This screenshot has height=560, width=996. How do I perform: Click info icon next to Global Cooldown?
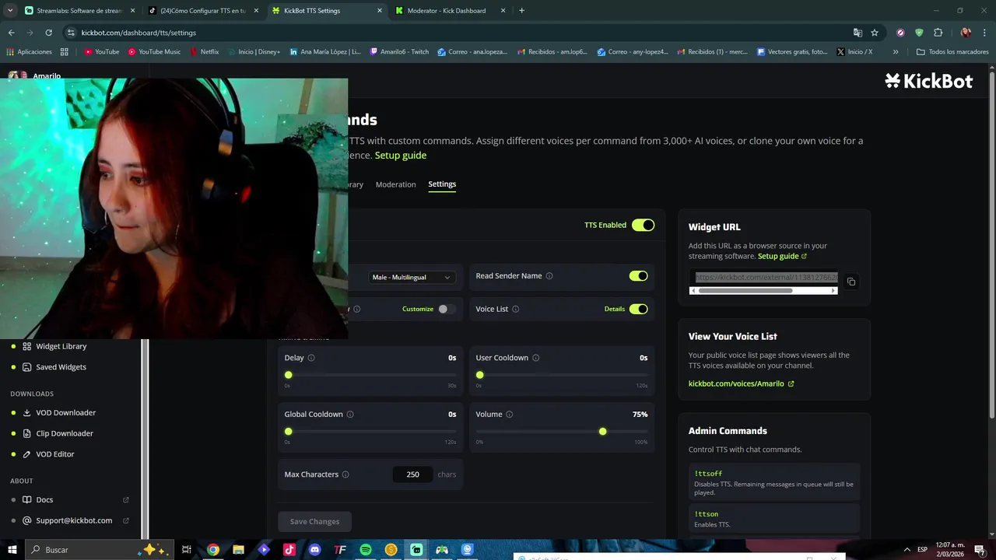coord(350,415)
